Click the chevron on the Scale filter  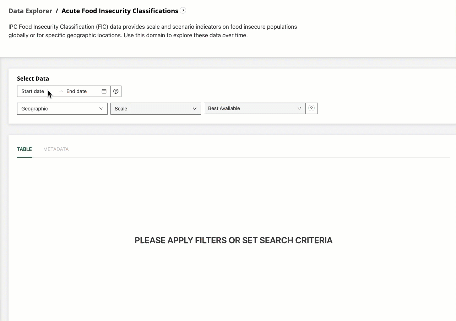(194, 108)
